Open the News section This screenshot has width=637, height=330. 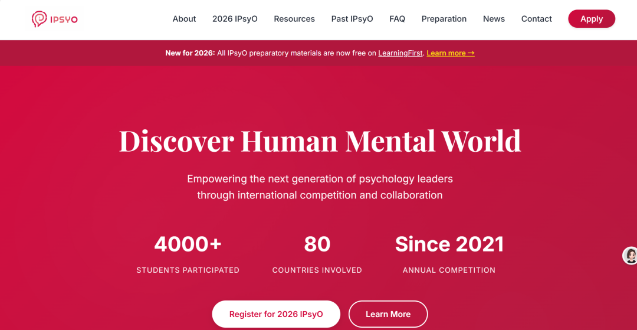tap(494, 19)
